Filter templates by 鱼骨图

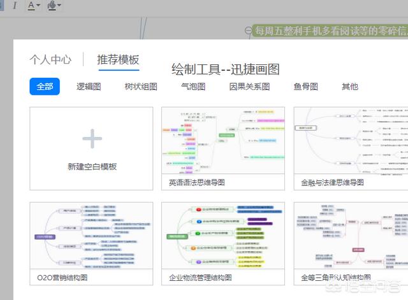click(306, 87)
